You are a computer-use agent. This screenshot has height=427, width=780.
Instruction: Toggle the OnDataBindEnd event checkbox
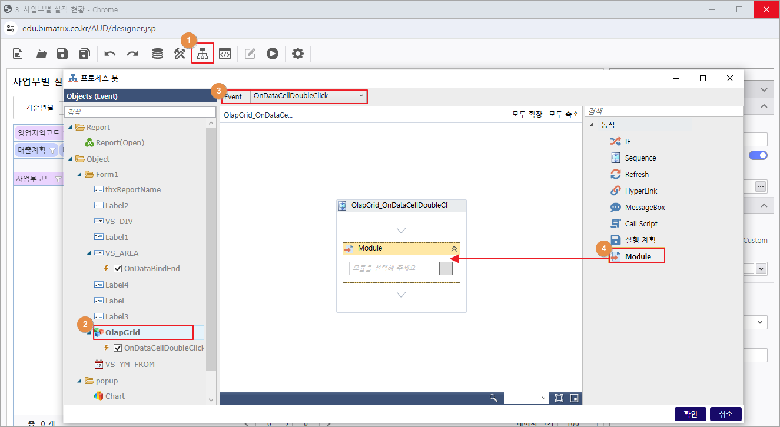[x=117, y=269]
